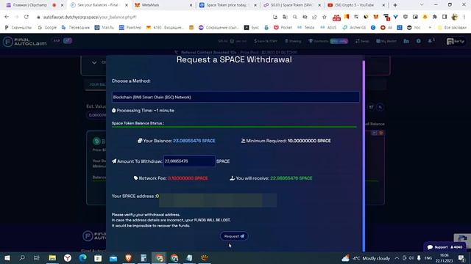
Task: Open Yandex Browser from the taskbar
Action: [68, 257]
